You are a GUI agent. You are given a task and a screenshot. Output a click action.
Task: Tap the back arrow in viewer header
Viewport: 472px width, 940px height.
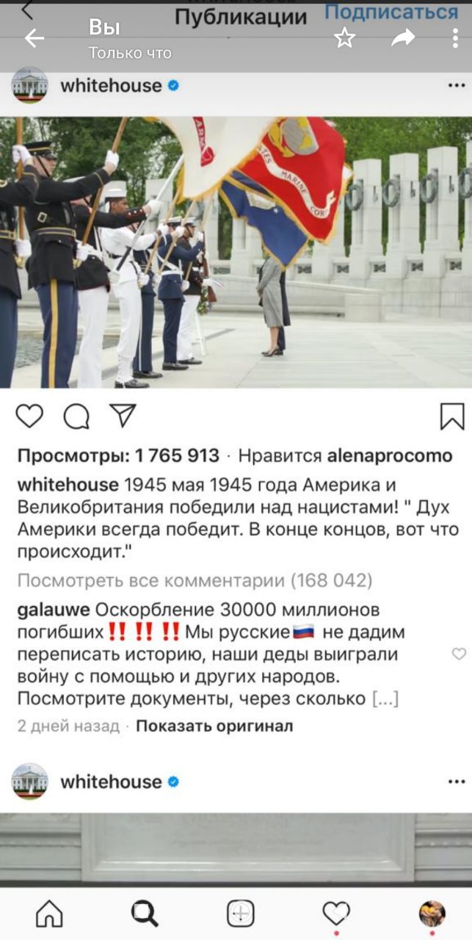point(35,39)
